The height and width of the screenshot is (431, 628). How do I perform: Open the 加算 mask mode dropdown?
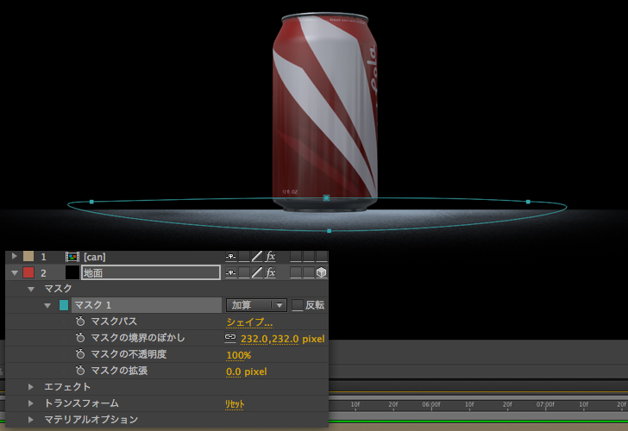255,305
